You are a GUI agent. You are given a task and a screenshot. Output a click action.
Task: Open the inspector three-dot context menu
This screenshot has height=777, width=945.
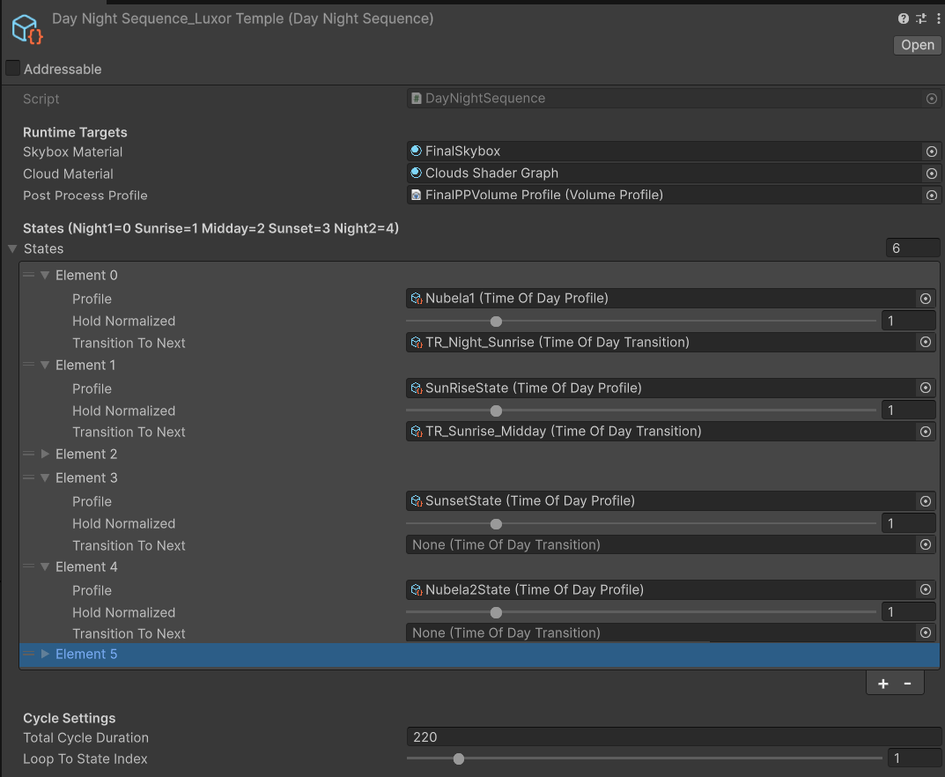[x=938, y=18]
